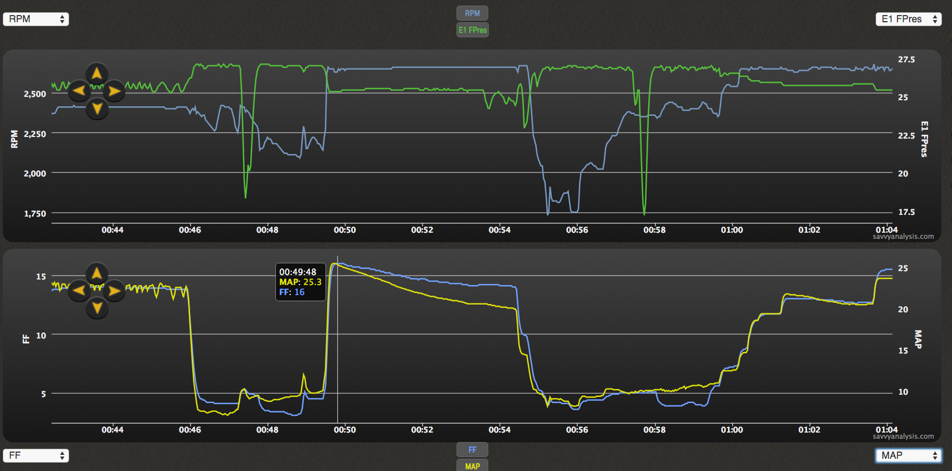Click down arrow on lower FF chart
952x471 pixels.
(x=97, y=308)
